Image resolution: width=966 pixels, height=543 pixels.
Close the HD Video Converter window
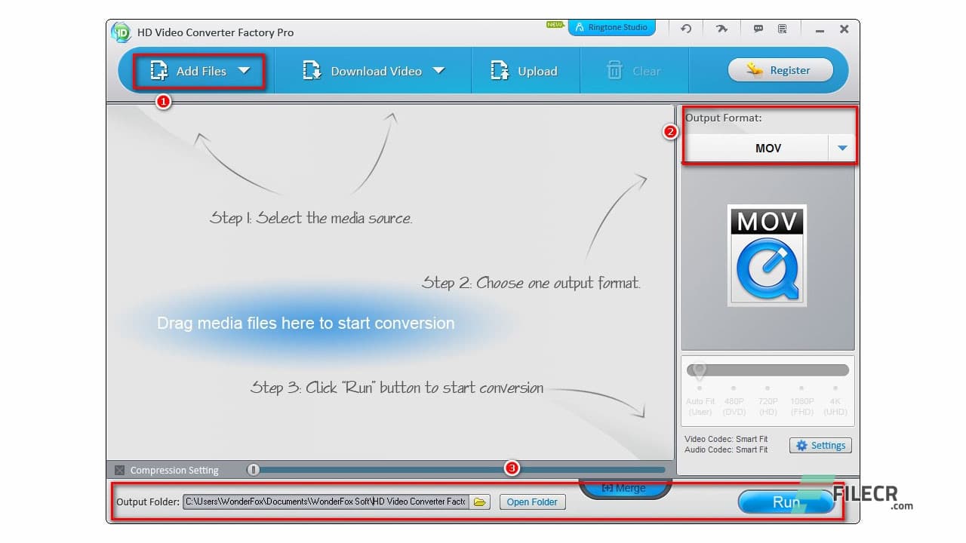pos(844,29)
